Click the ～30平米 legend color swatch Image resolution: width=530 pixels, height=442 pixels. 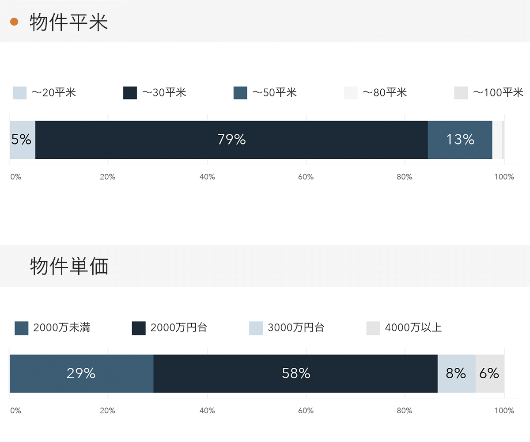(x=130, y=93)
